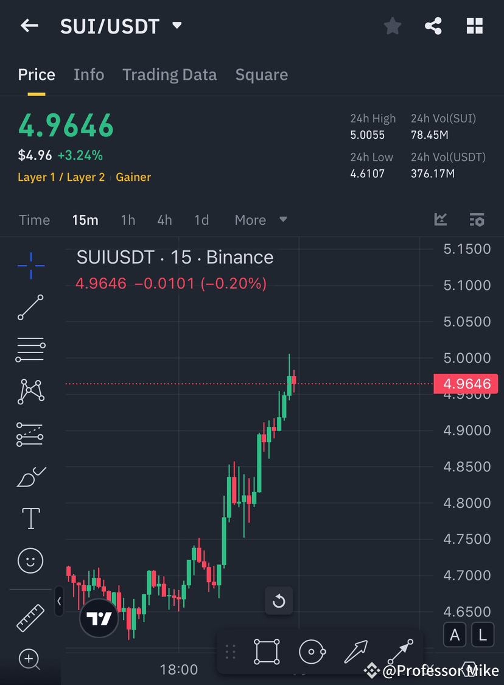This screenshot has width=504, height=685.
Task: Select the crosshair cursor tool
Action: tap(30, 265)
